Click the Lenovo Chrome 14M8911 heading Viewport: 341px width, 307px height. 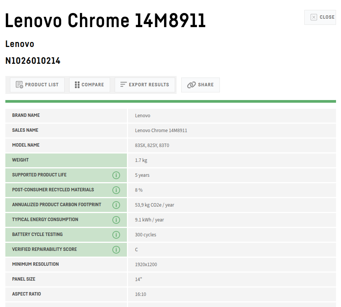(x=105, y=21)
